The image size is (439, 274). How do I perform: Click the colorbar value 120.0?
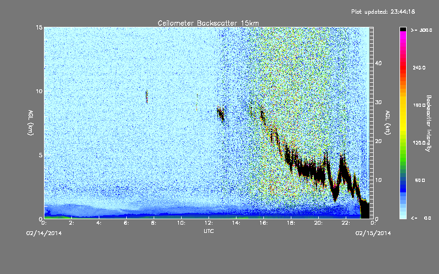click(419, 143)
